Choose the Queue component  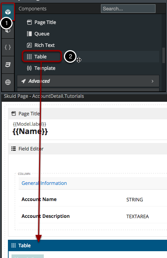coord(38,34)
